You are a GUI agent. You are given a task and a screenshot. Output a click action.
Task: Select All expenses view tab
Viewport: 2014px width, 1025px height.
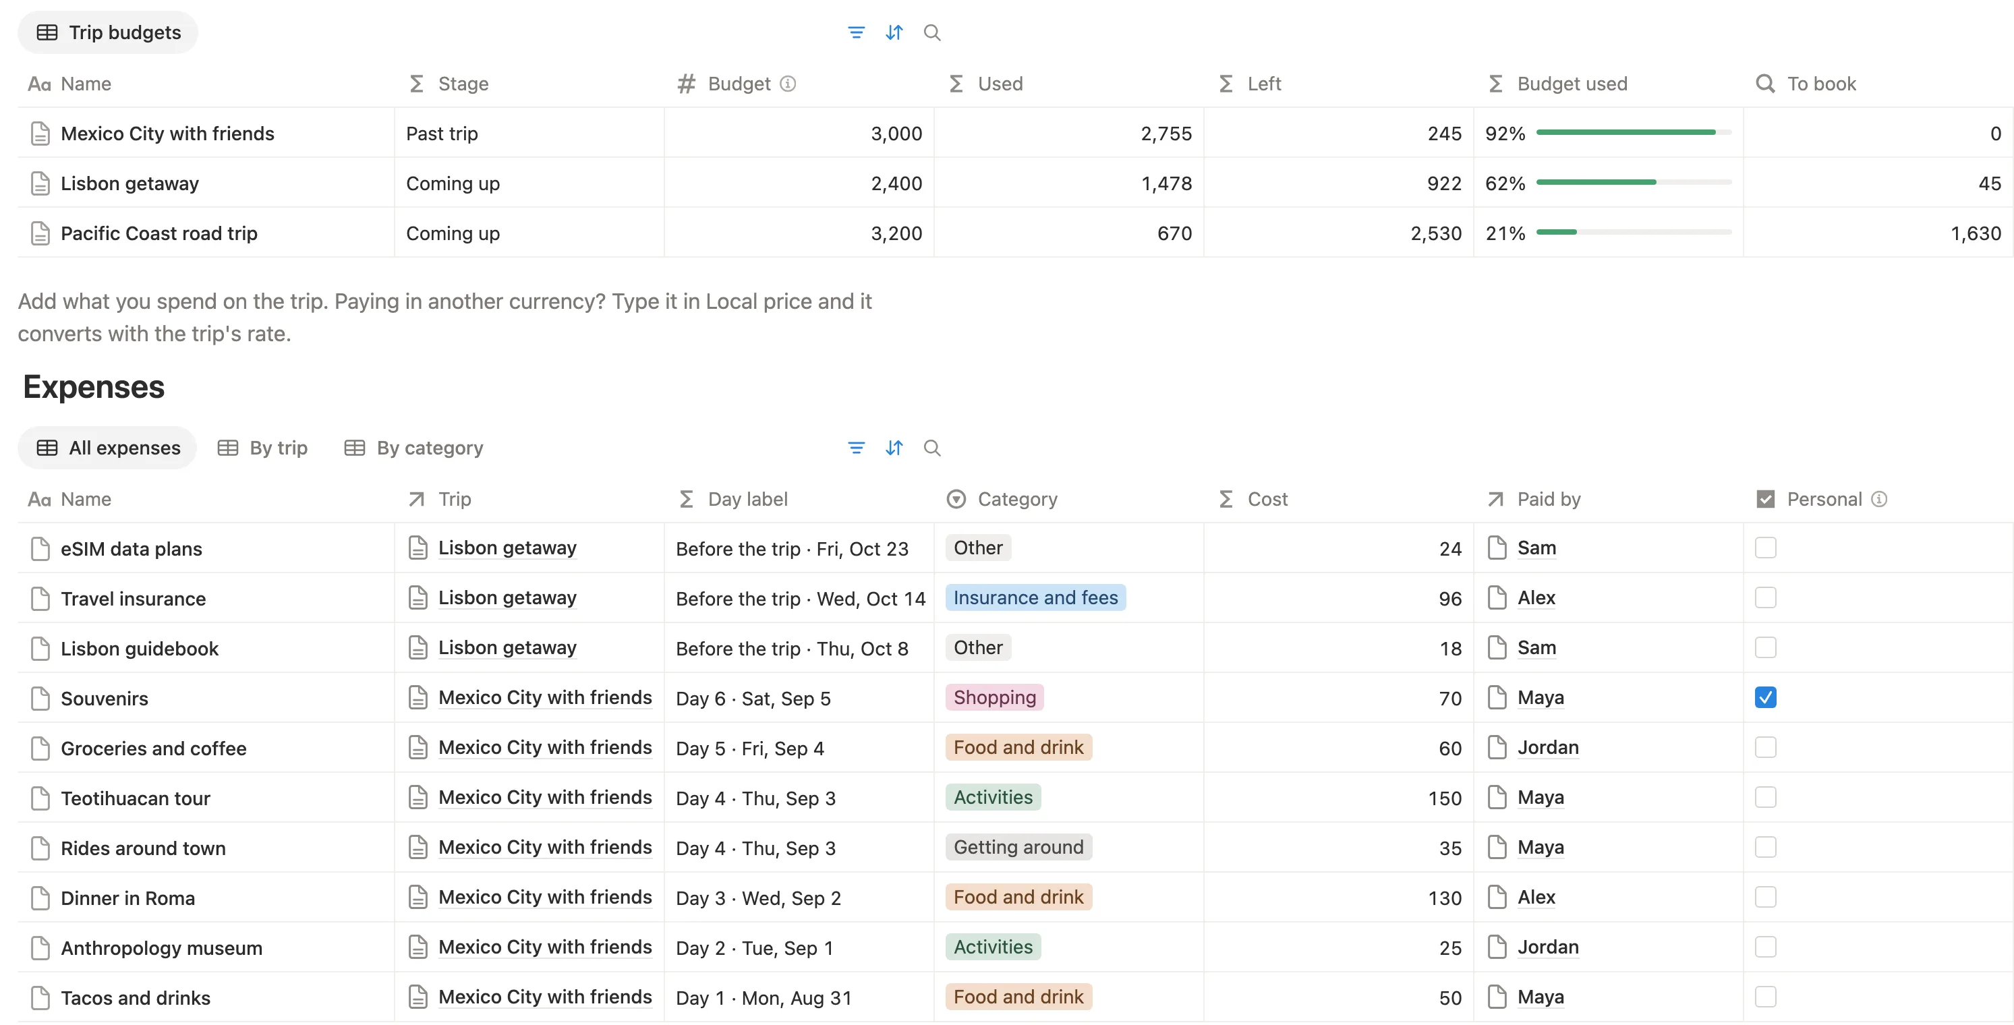[108, 448]
